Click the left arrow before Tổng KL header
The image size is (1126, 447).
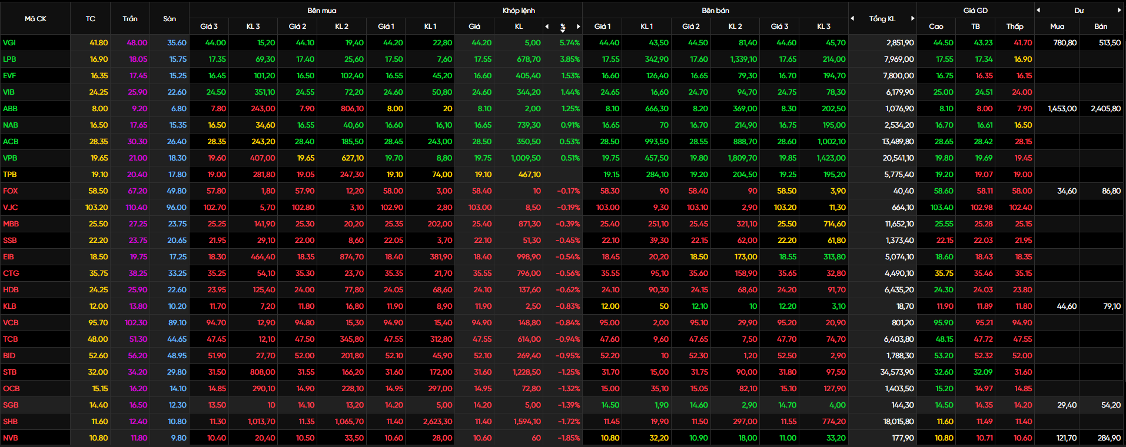(x=852, y=18)
